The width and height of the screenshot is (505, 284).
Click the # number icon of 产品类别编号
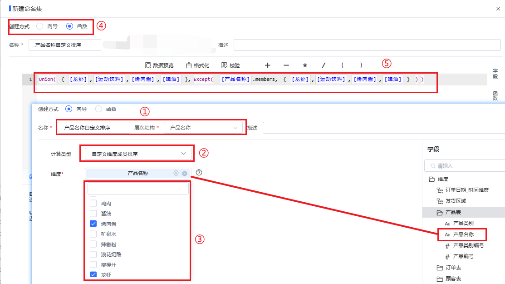click(447, 246)
